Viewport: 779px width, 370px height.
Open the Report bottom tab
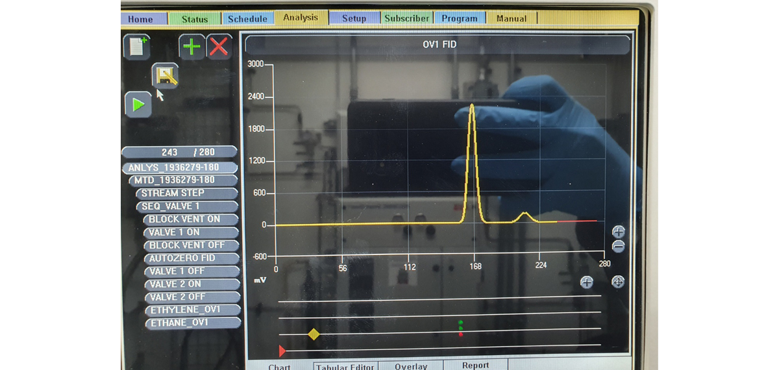475,365
